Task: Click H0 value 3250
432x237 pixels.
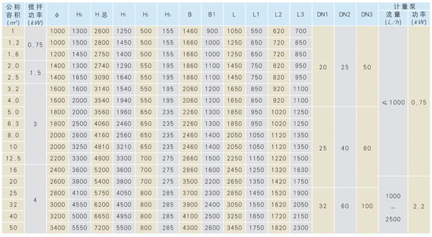Action: click(x=80, y=147)
